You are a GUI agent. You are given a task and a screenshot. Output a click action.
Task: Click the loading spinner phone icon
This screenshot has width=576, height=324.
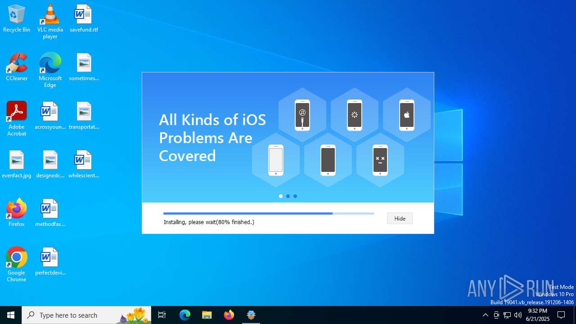coord(355,115)
